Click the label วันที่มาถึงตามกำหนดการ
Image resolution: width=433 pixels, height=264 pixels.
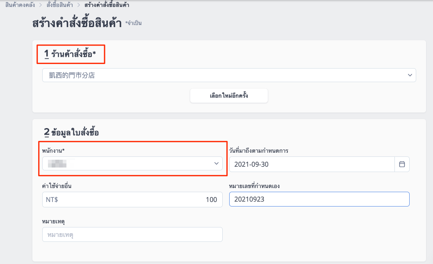[x=259, y=151]
